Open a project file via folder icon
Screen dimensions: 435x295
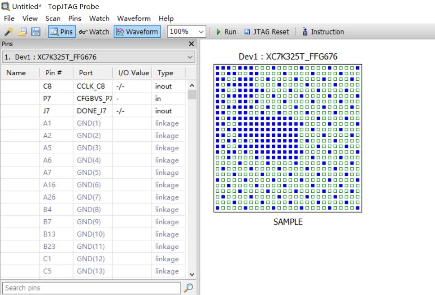[22, 32]
